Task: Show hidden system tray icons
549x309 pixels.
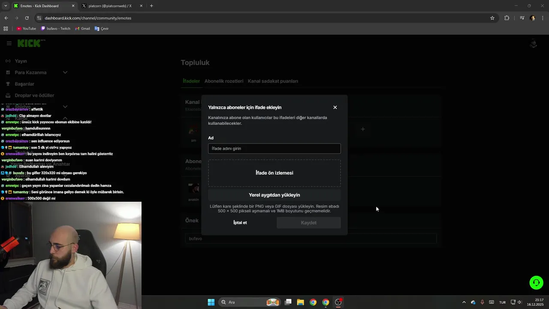Action: (464, 302)
